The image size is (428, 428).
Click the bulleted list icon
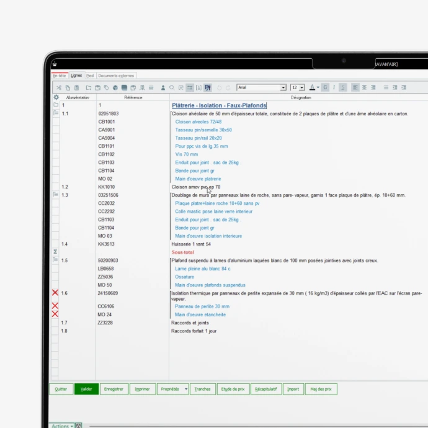pyautogui.click(x=386, y=87)
